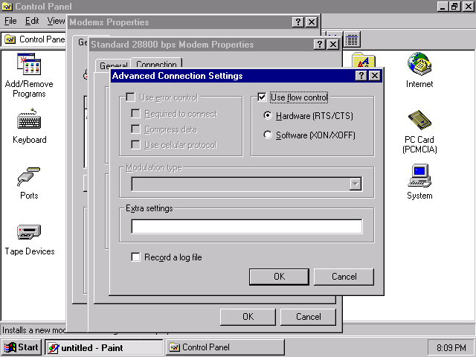Click OK in Standard Modem Properties dialog
476x357 pixels.
(248, 317)
